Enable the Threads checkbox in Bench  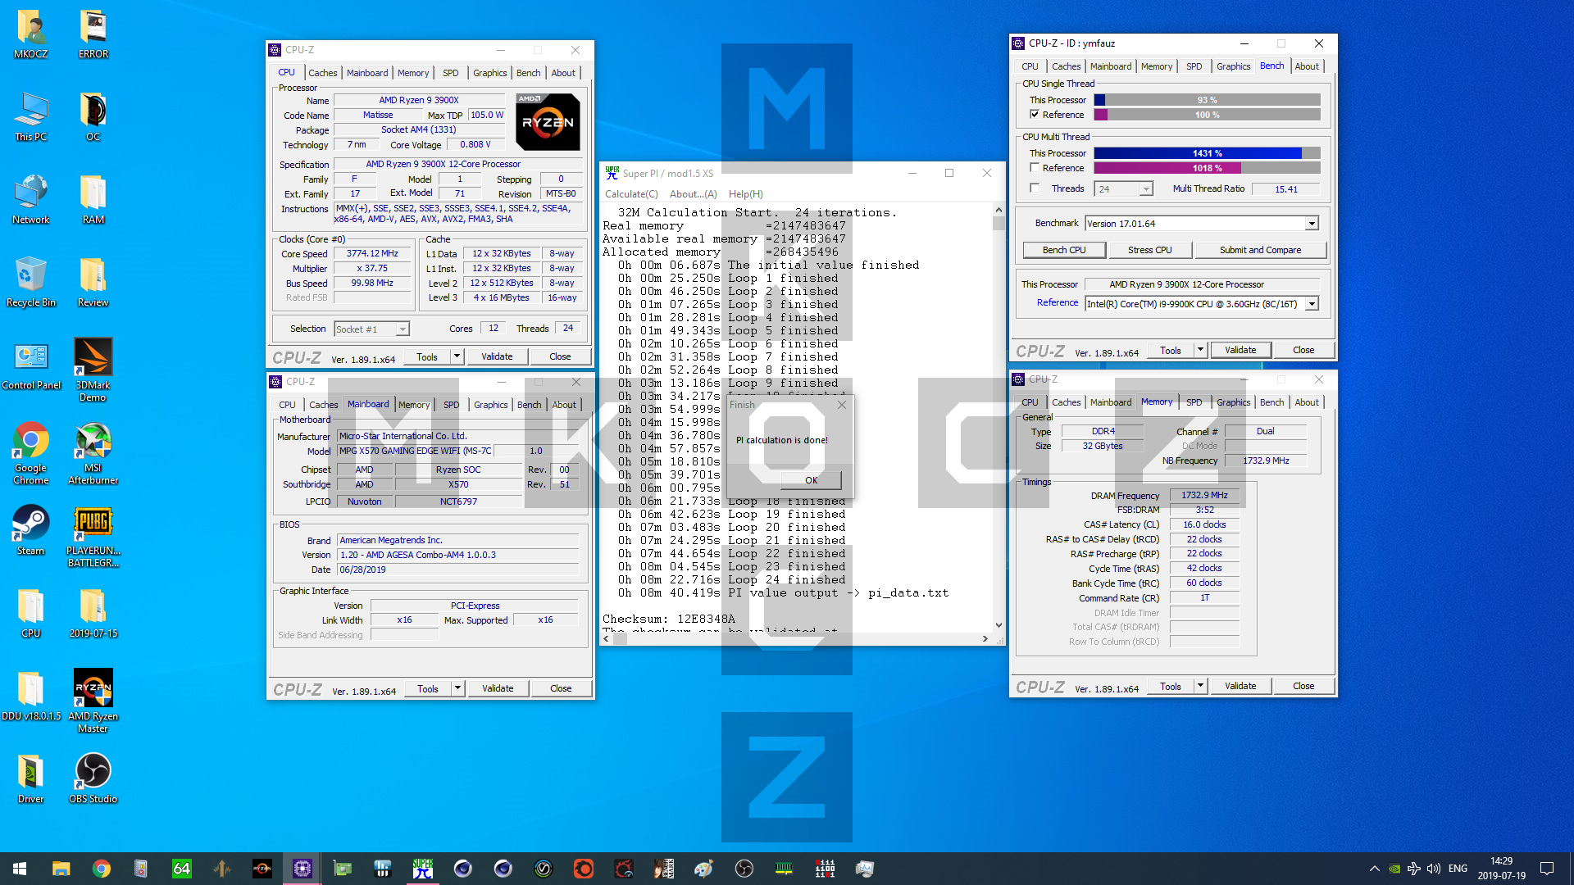pos(1035,188)
